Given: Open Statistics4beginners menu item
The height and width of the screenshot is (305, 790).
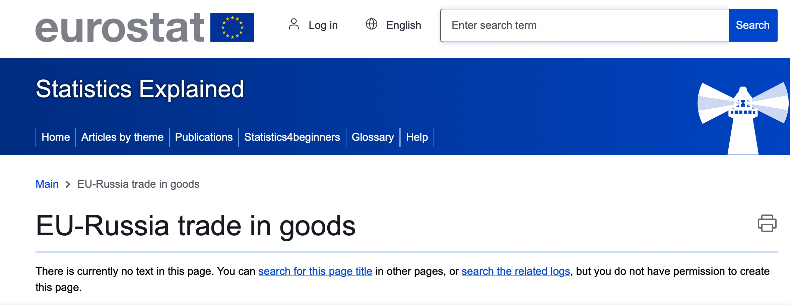Looking at the screenshot, I should 292,137.
